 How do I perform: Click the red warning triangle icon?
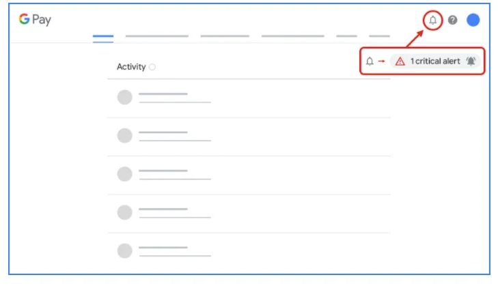coord(400,61)
